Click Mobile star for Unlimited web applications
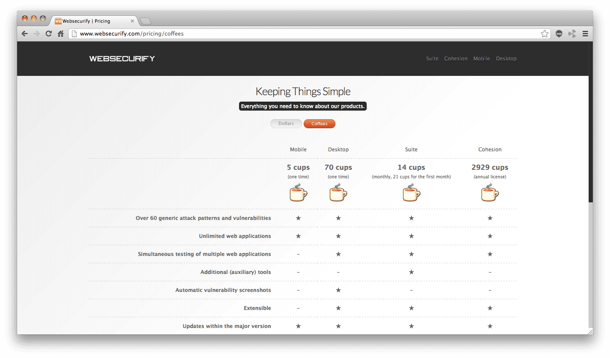610x358 pixels. coord(298,236)
